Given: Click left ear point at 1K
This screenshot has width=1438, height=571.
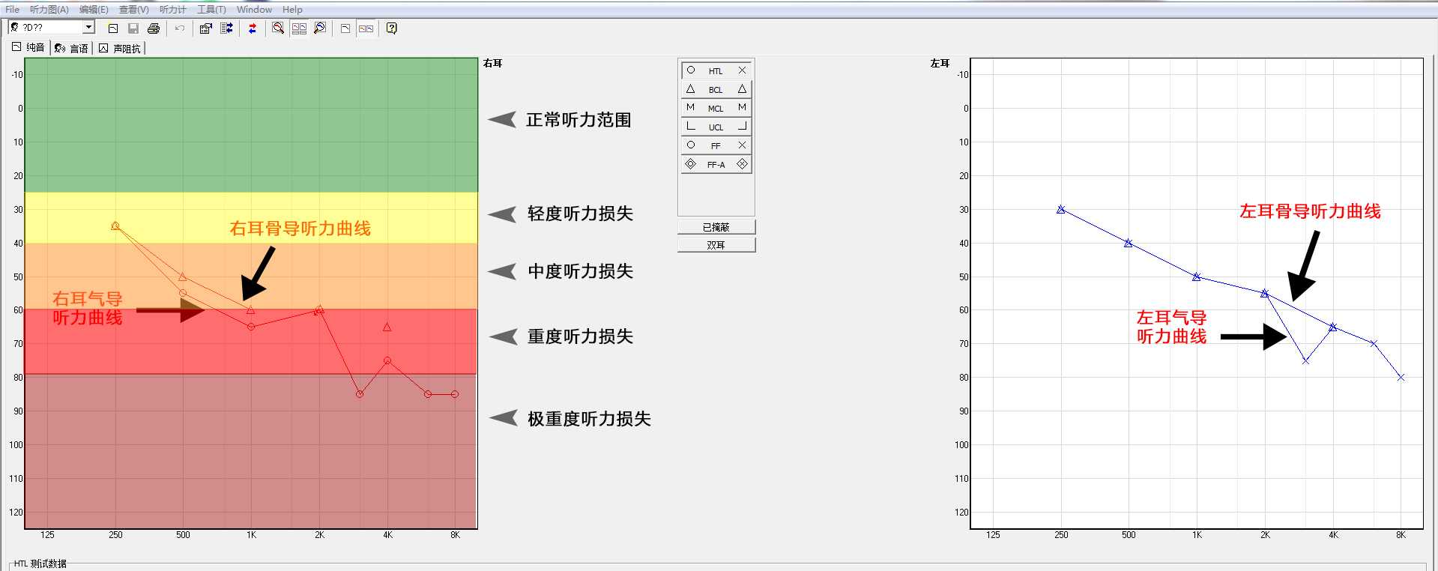Looking at the screenshot, I should [x=1197, y=277].
